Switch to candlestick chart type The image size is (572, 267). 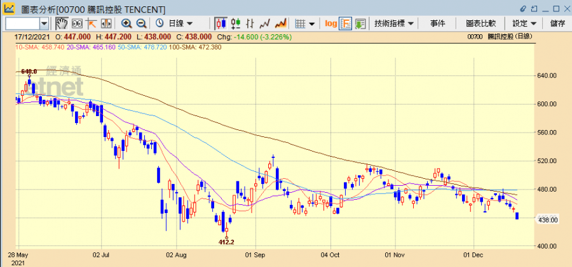coord(221,23)
